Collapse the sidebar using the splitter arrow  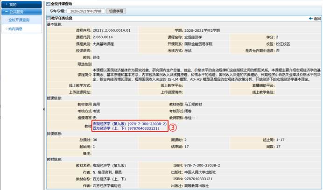(x=43, y=109)
